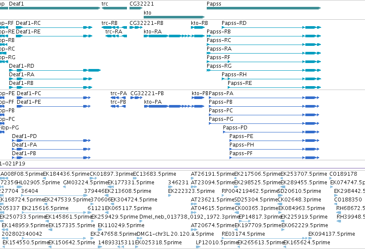Click EST label HL02905.5prime
This screenshot has width=365, height=249.
[x=39, y=183]
